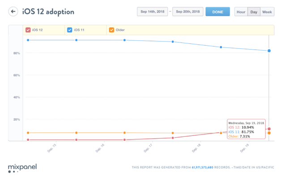The width and height of the screenshot is (282, 178).
Task: Click the iOS 12 adoption report title
Action: [48, 12]
